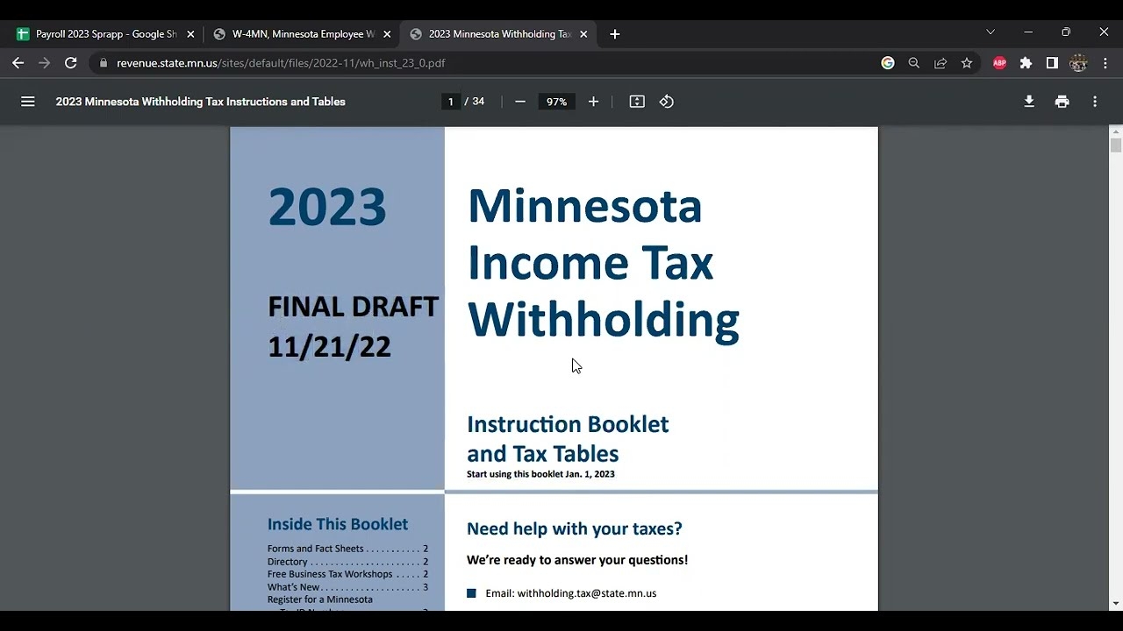Image resolution: width=1123 pixels, height=631 pixels.
Task: Open the browser zoom magnifier icon
Action: 914,63
